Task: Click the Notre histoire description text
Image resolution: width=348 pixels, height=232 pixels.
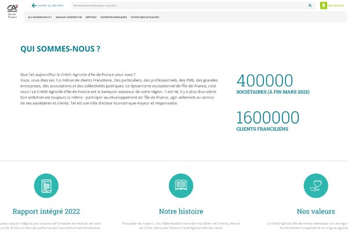Action: point(181,226)
